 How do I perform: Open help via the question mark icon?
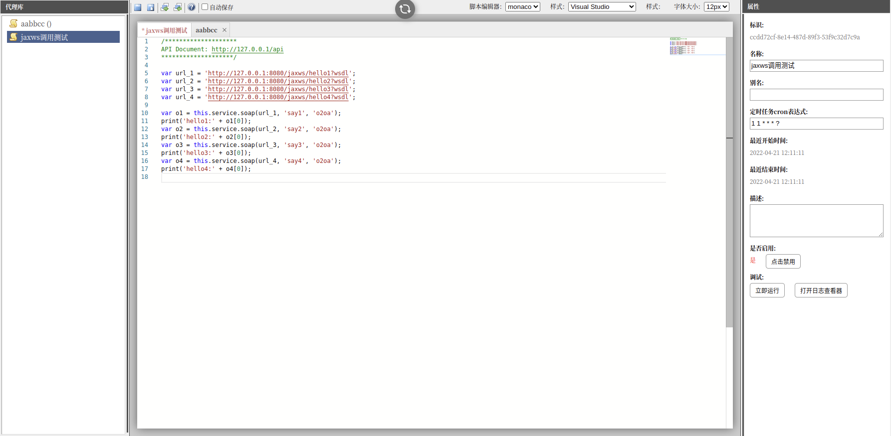(x=192, y=7)
